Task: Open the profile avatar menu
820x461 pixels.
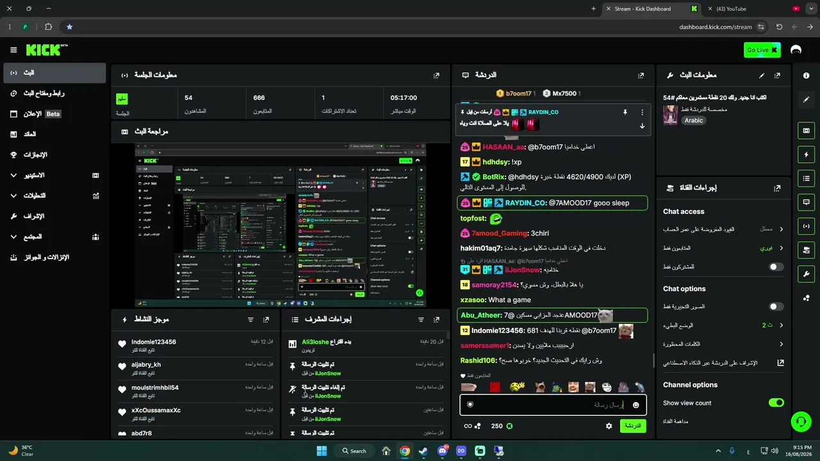Action: (796, 50)
